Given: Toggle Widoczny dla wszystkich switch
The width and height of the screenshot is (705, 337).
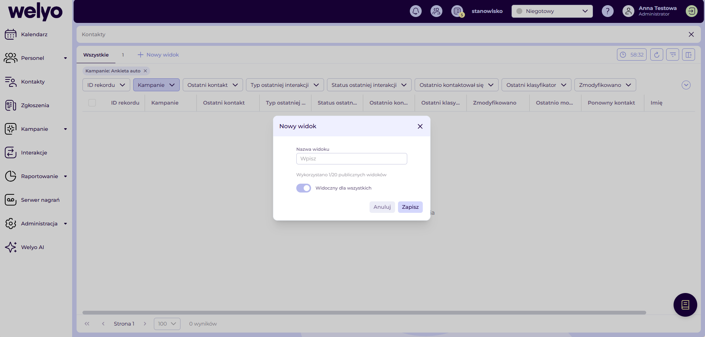Looking at the screenshot, I should (304, 188).
